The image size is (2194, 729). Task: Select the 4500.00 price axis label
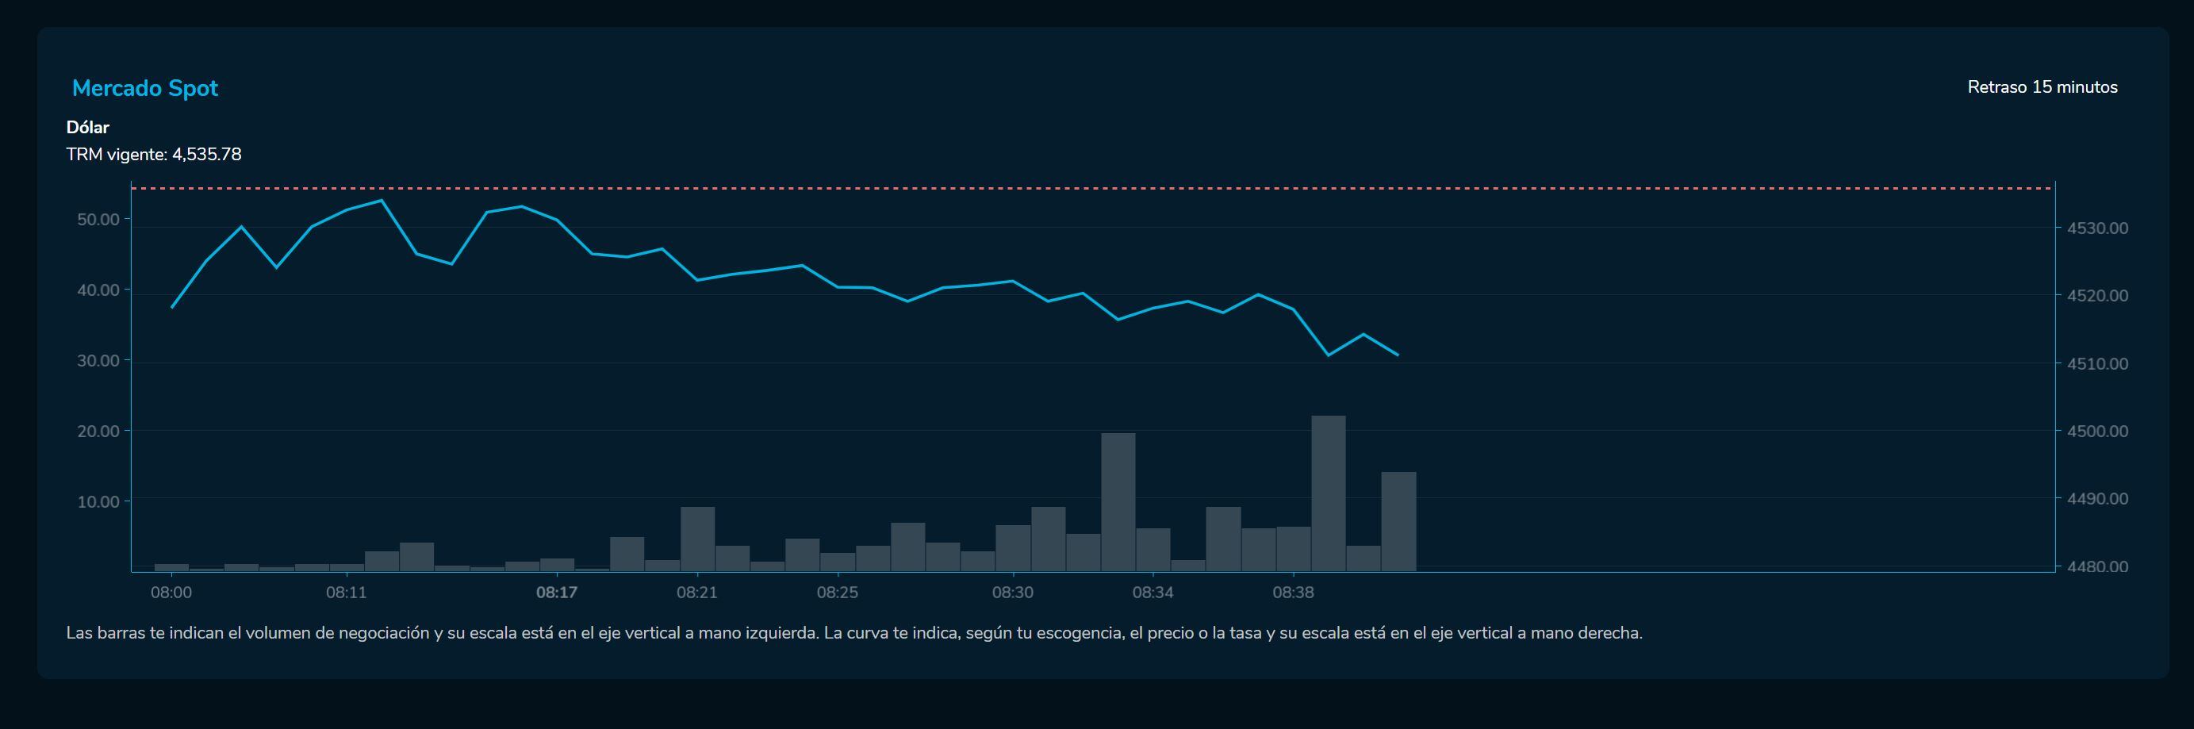point(2097,431)
